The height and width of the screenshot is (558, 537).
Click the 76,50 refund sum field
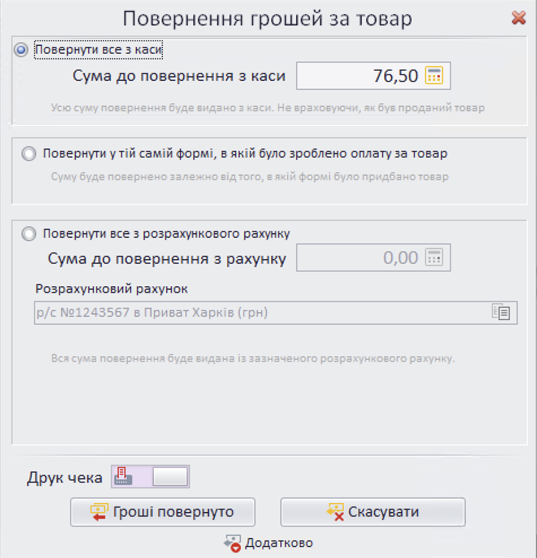point(384,75)
